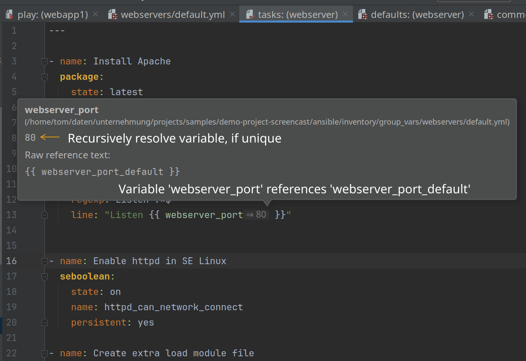This screenshot has width=526, height=361.
Task: Click the value "on" on line 18
Action: [x=115, y=292]
